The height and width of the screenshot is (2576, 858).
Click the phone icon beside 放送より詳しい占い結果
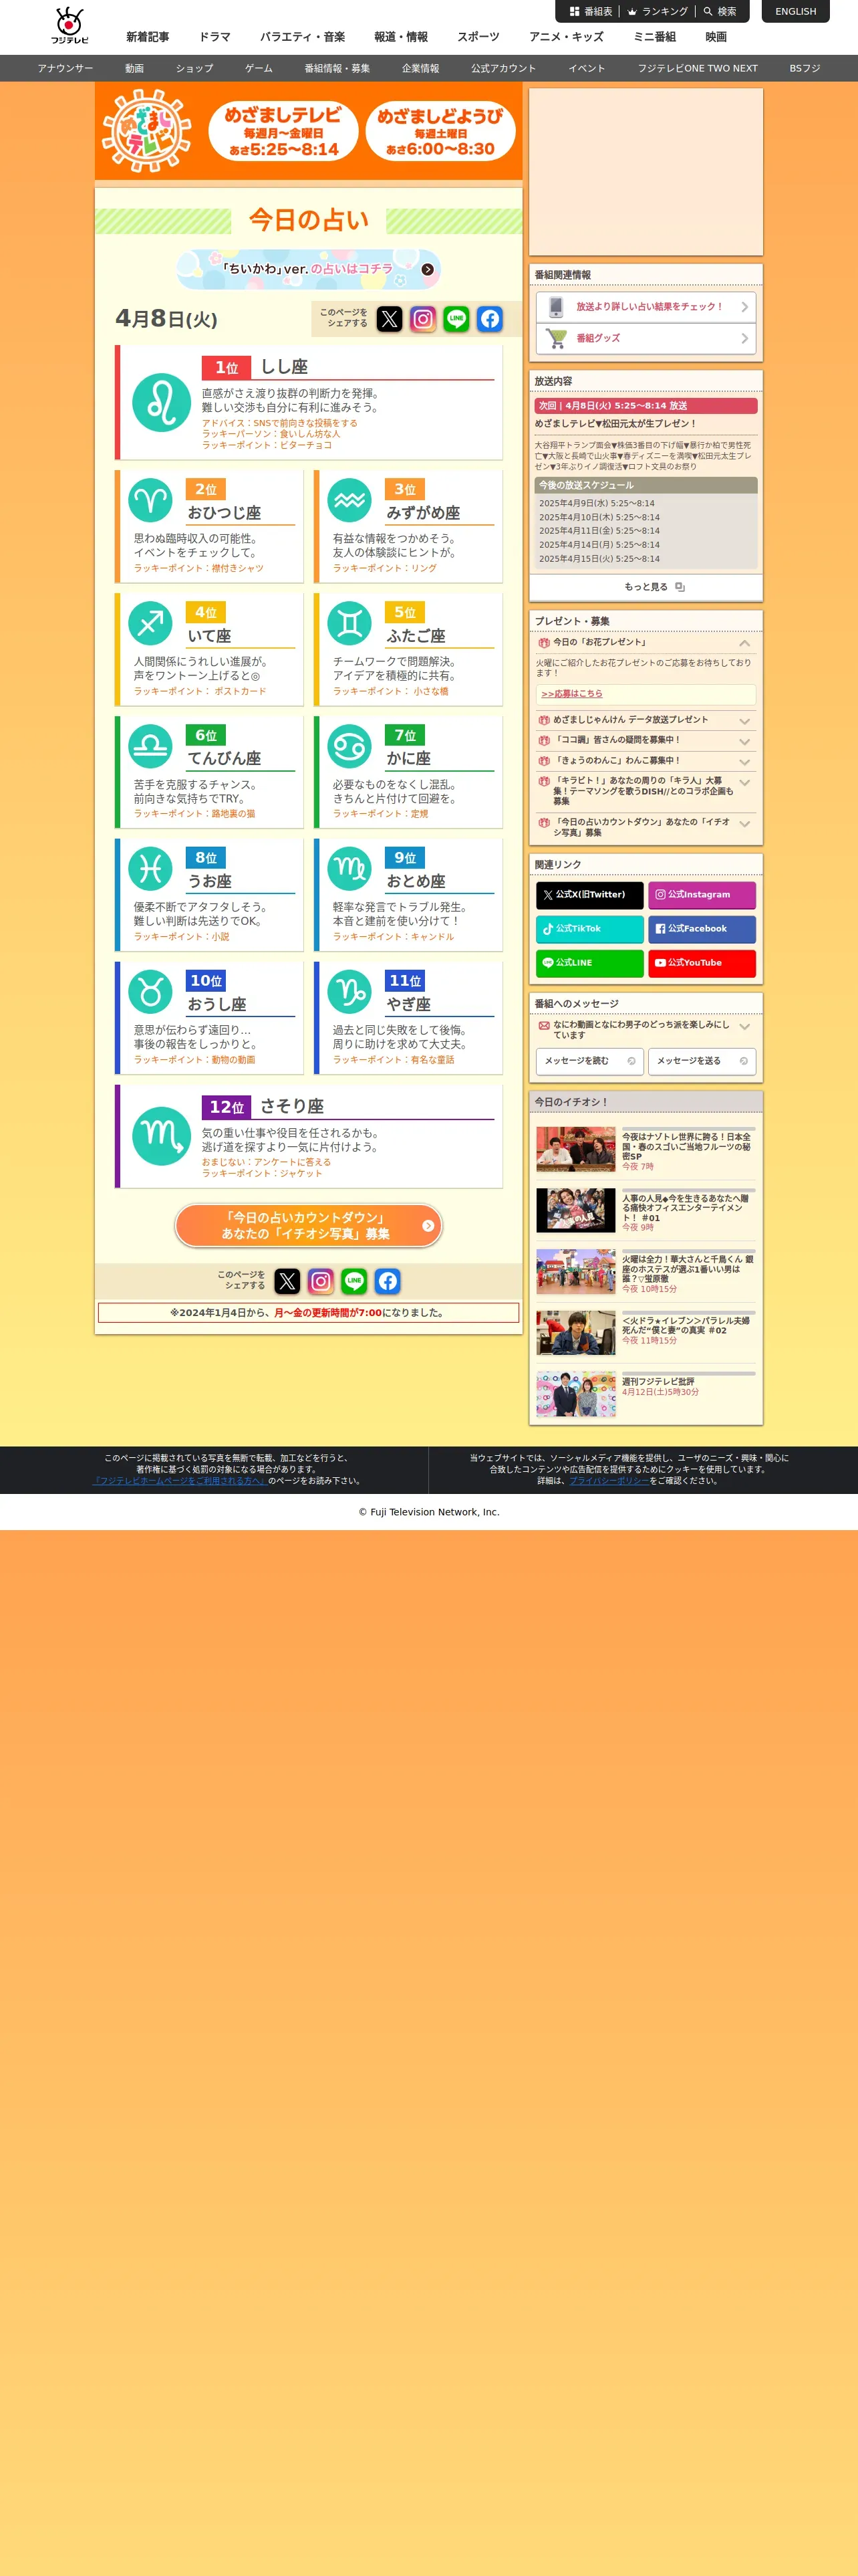click(x=557, y=307)
